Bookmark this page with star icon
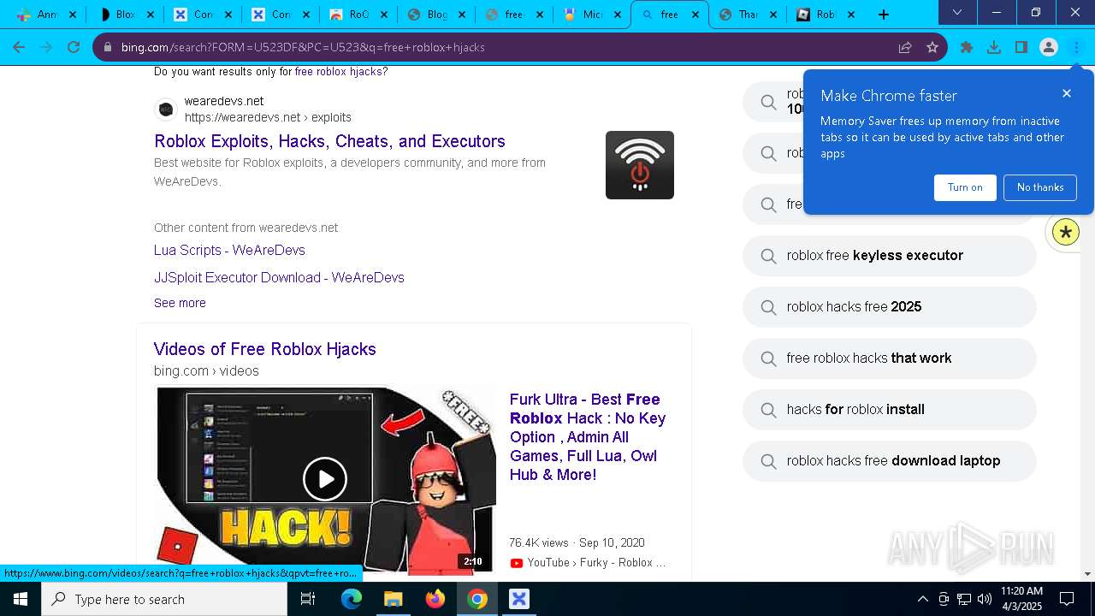This screenshot has height=616, width=1095. tap(932, 47)
